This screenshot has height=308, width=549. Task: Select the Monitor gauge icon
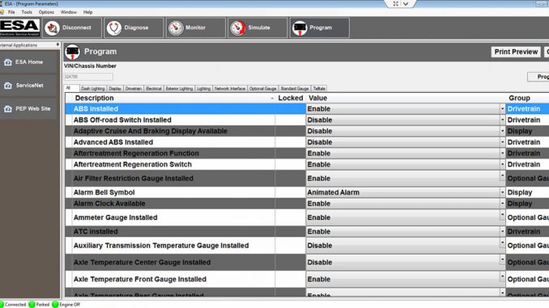176,28
